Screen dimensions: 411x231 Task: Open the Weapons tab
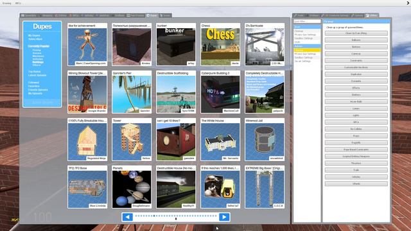pos(46,15)
